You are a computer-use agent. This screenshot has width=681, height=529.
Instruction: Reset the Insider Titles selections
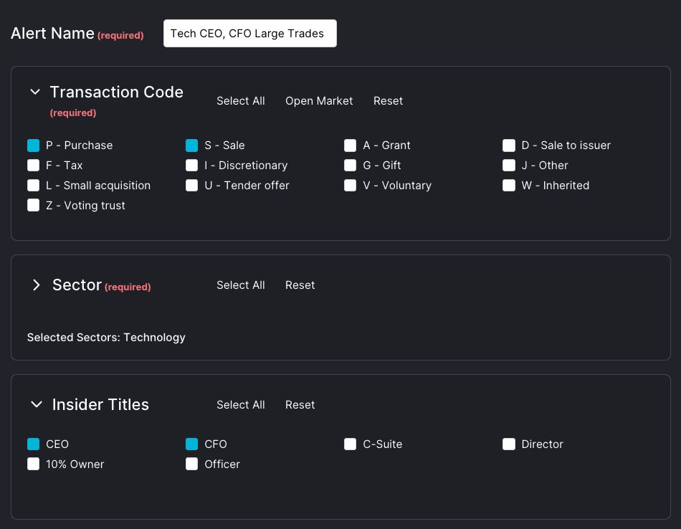pyautogui.click(x=300, y=405)
